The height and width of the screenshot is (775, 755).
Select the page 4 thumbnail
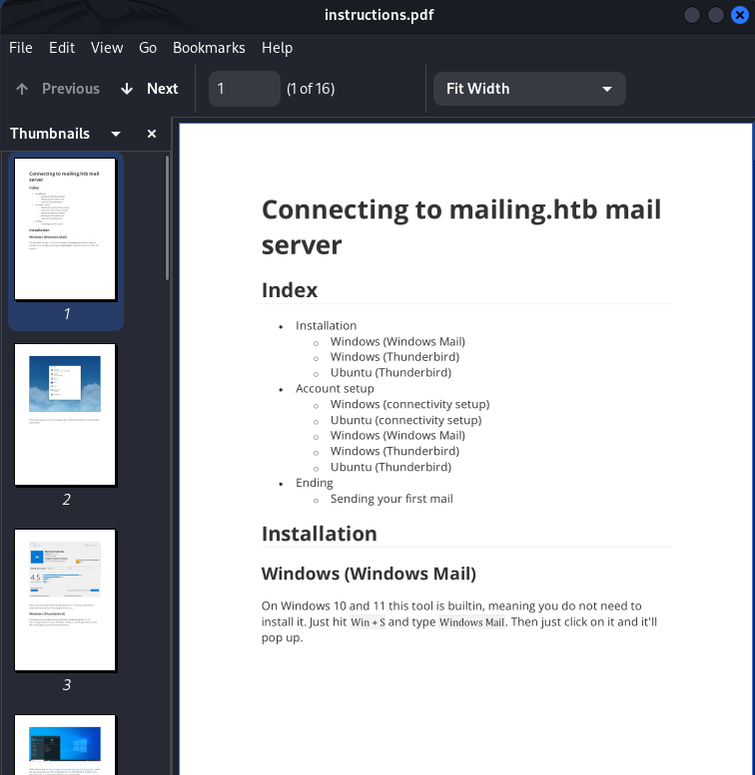point(66,744)
